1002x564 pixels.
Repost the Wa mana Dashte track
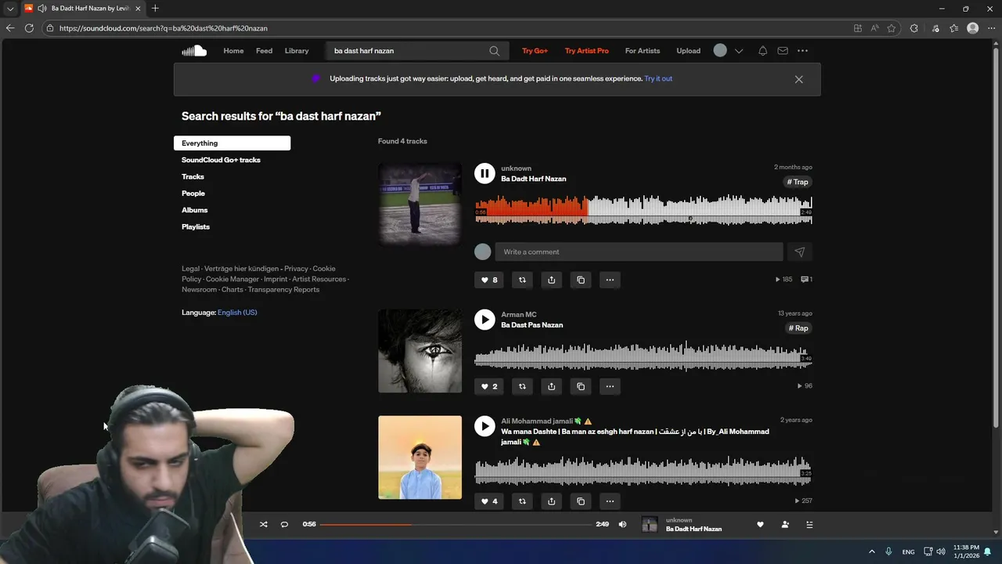pos(522,501)
